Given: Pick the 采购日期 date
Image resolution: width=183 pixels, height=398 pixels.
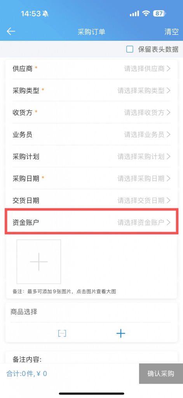Looking at the screenshot, I should pos(91,178).
